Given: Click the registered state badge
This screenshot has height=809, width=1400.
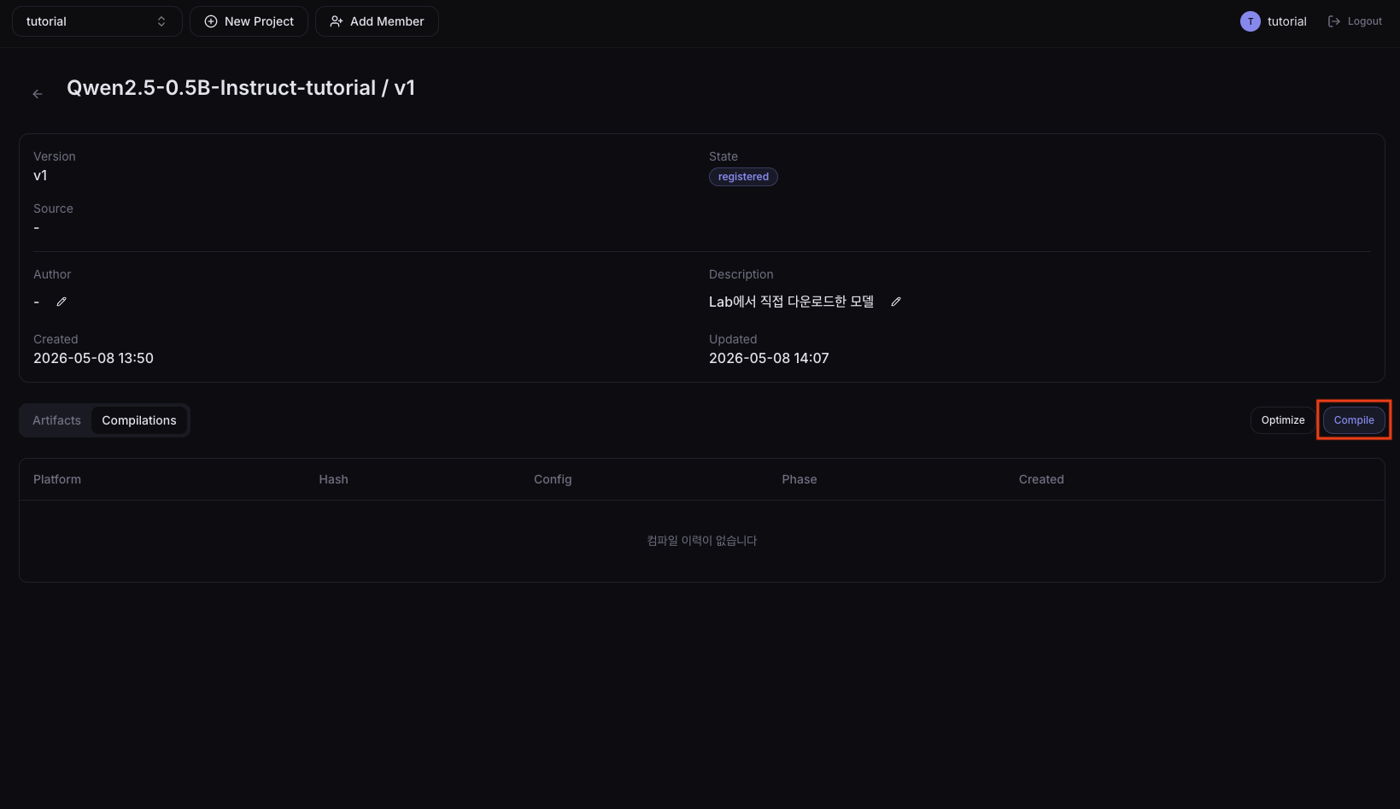Looking at the screenshot, I should [743, 177].
